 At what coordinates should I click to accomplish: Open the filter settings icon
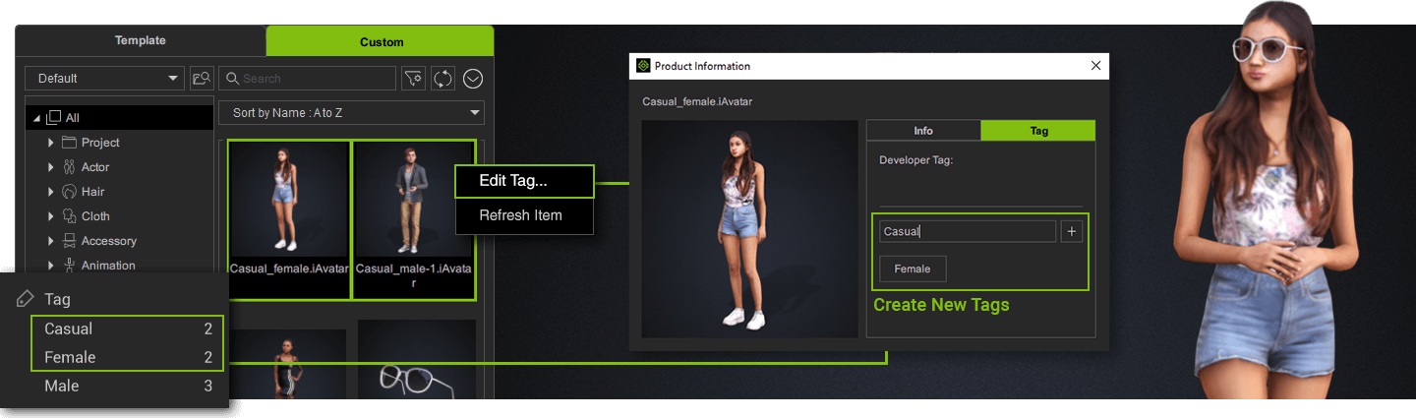[x=413, y=79]
